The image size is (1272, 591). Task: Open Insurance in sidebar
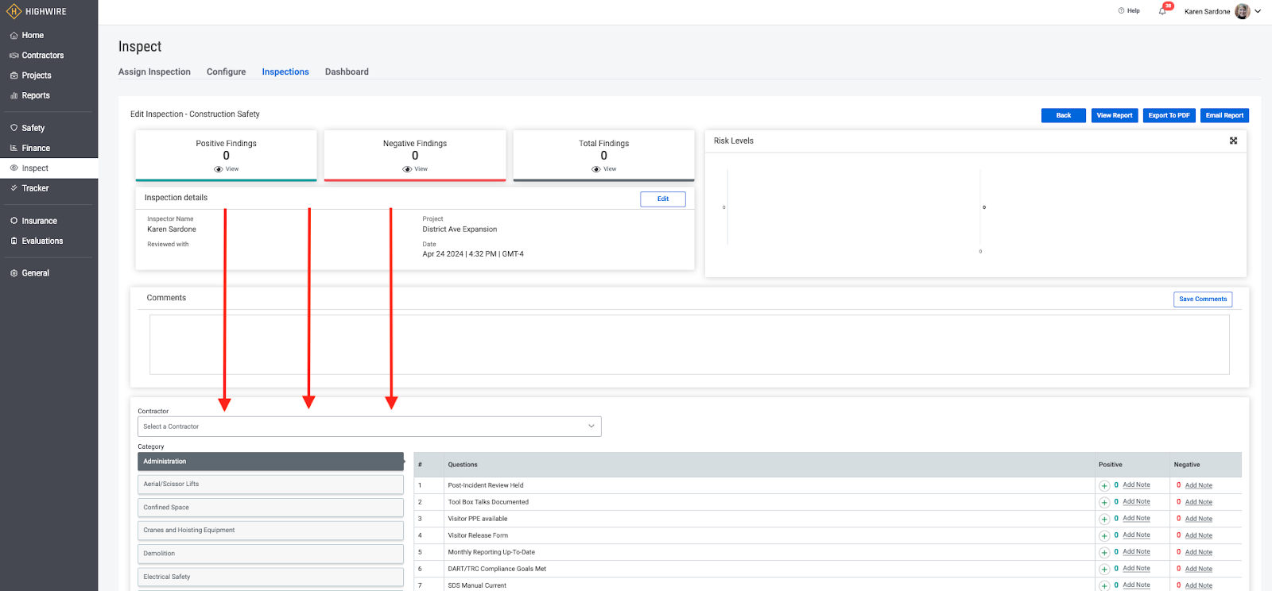click(x=39, y=221)
